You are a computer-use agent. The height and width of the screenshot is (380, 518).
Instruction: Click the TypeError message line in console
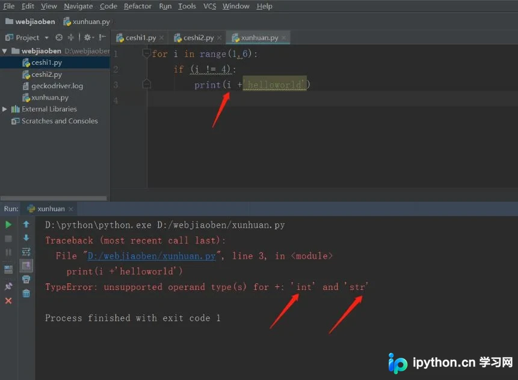(x=206, y=287)
